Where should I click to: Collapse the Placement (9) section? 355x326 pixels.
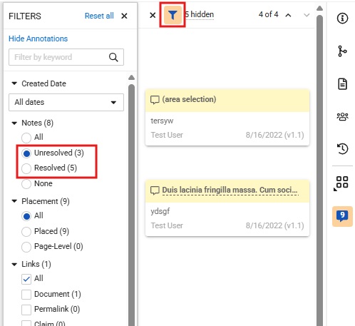tap(14, 201)
